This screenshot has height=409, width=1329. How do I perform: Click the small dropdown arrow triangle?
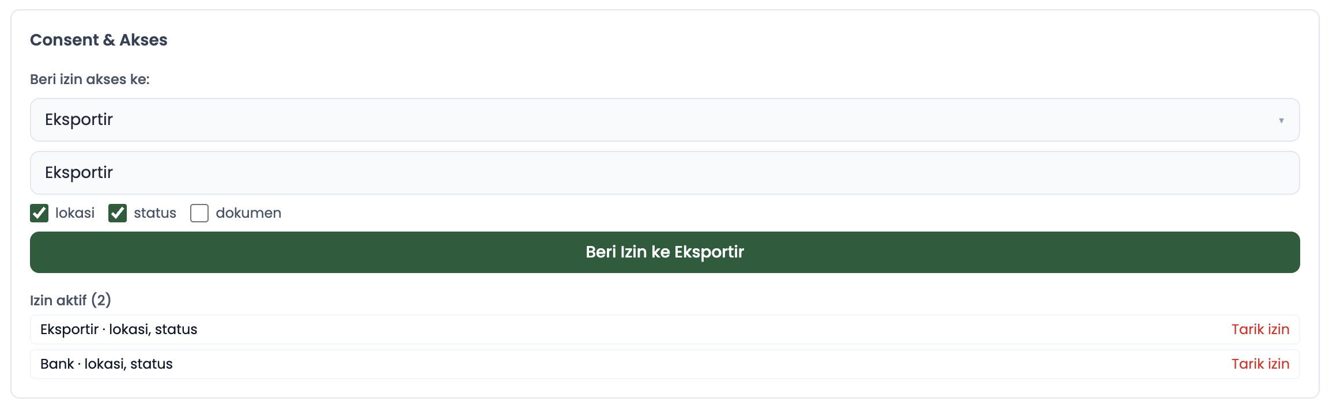[x=1281, y=120]
